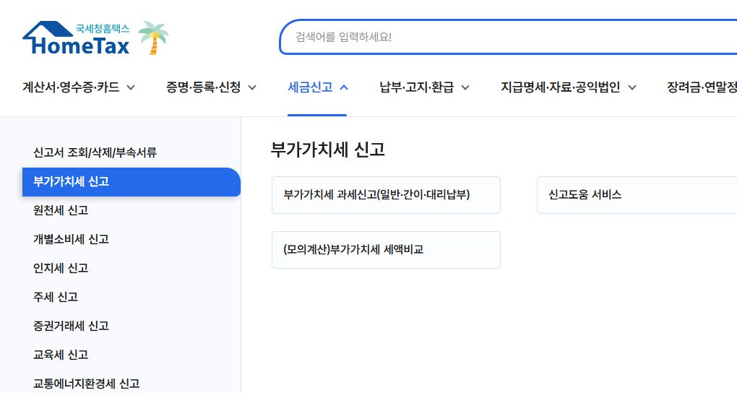Expand chevron next to 증명·등록·신청
The width and height of the screenshot is (737, 393).
pyautogui.click(x=252, y=87)
